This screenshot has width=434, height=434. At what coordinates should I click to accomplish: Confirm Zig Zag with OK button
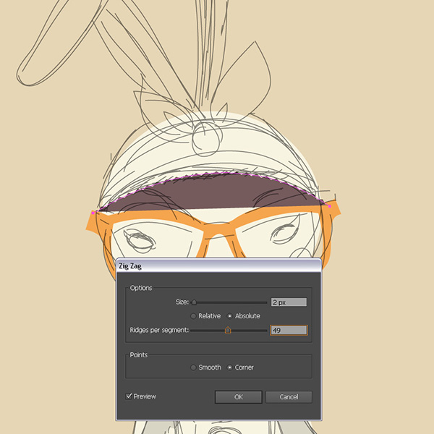pos(238,397)
